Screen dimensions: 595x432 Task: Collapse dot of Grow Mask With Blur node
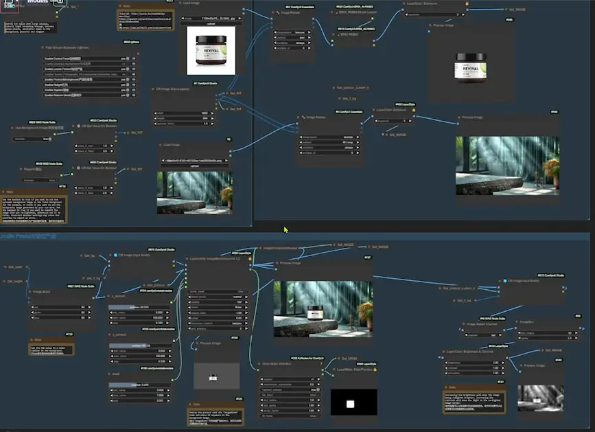pos(259,364)
